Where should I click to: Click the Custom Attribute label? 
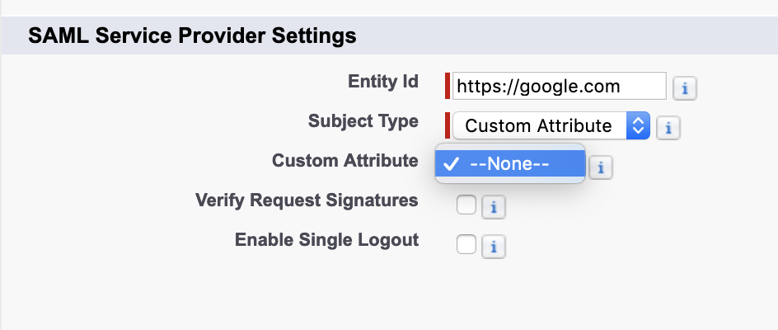coord(344,161)
